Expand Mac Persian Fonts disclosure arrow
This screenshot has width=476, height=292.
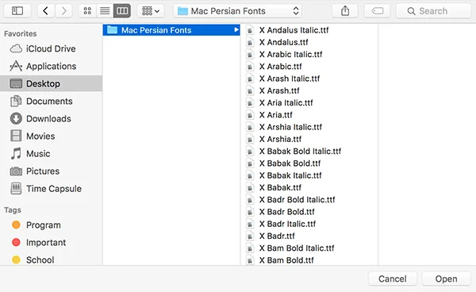coord(236,30)
